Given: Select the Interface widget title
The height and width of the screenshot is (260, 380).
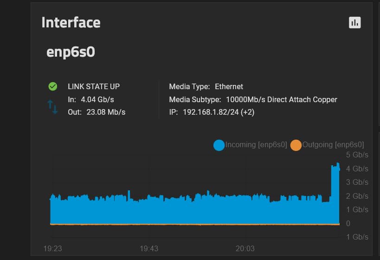Looking at the screenshot, I should [71, 22].
